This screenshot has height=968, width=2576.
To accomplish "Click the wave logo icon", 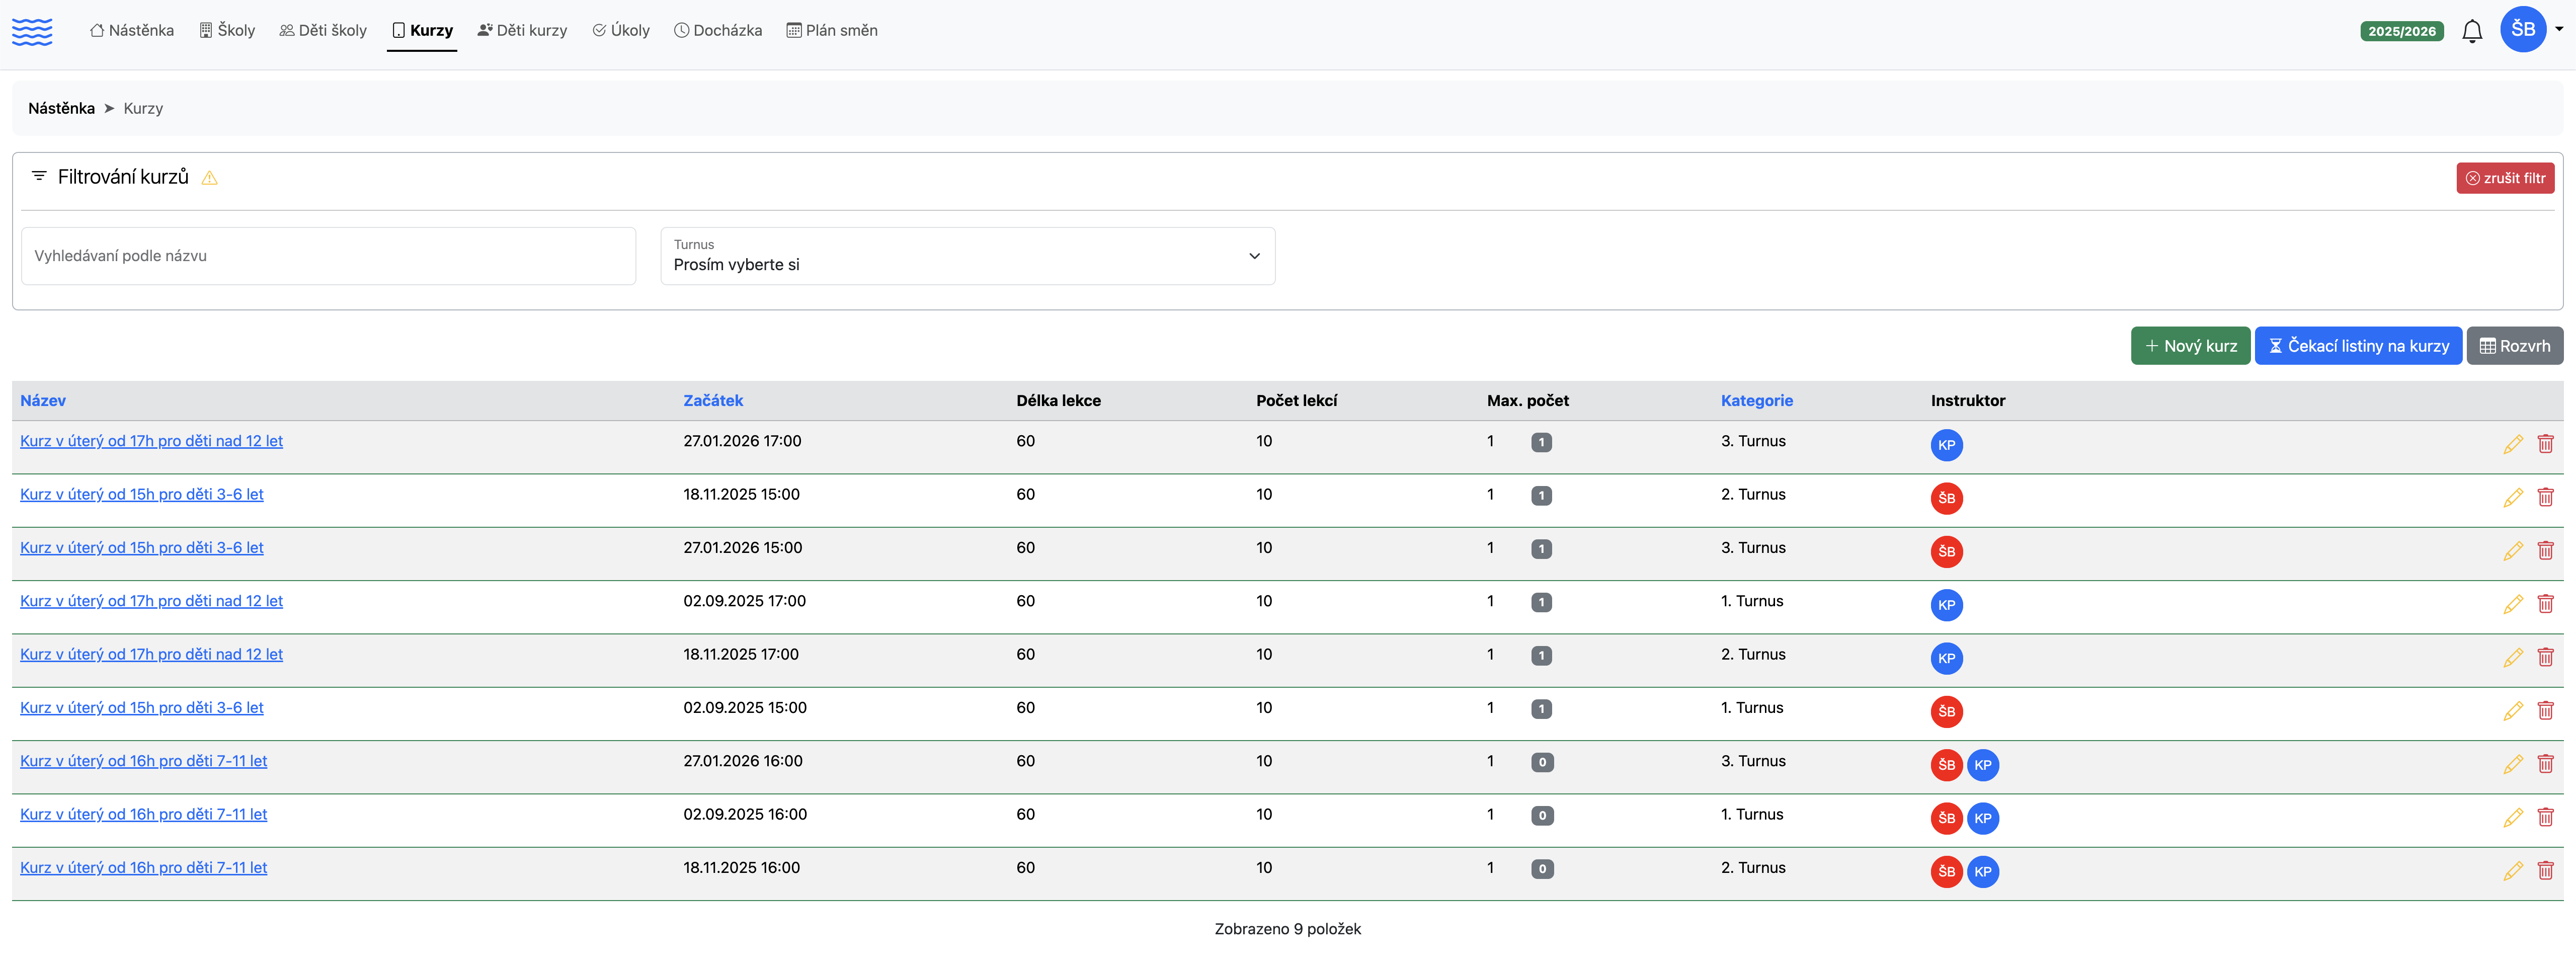I will [32, 31].
